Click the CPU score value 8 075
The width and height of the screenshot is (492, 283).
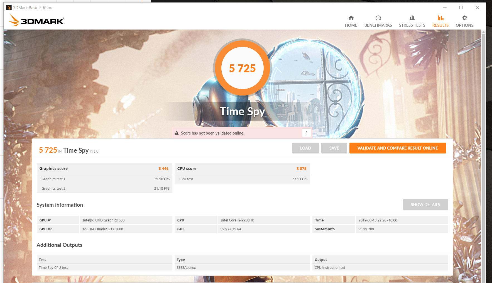pos(301,169)
